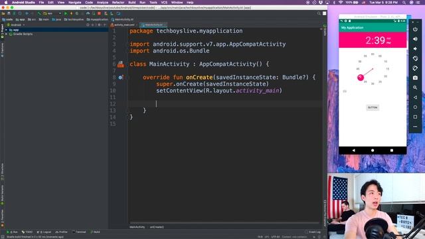Click emulator zoom magnifier icon
Image resolution: width=425 pixels, height=239 pixels.
(x=415, y=88)
